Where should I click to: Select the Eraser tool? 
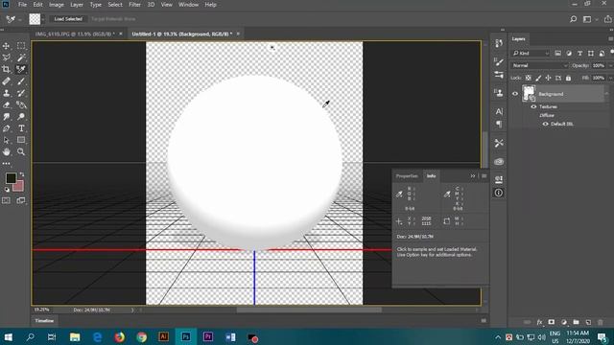7,104
